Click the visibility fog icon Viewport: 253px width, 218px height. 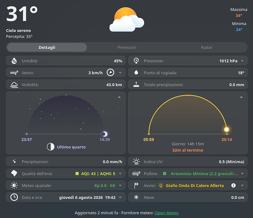click(x=14, y=85)
